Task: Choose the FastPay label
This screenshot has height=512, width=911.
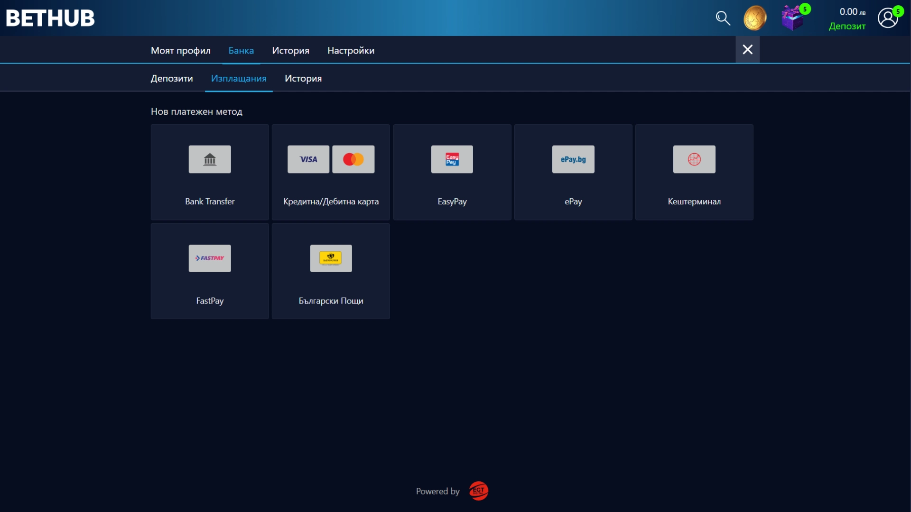Action: tap(210, 301)
